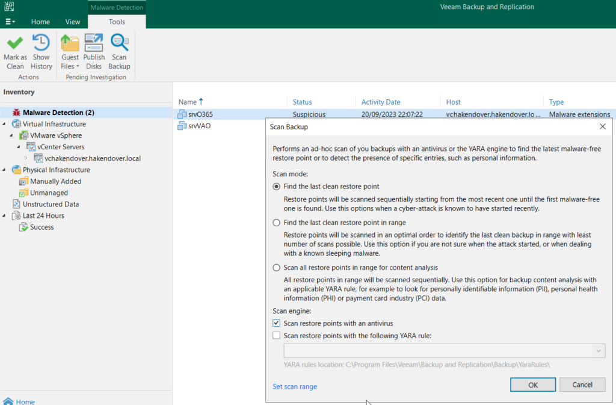
Task: Uncheck Scan restore points with an antivirus
Action: click(x=277, y=323)
